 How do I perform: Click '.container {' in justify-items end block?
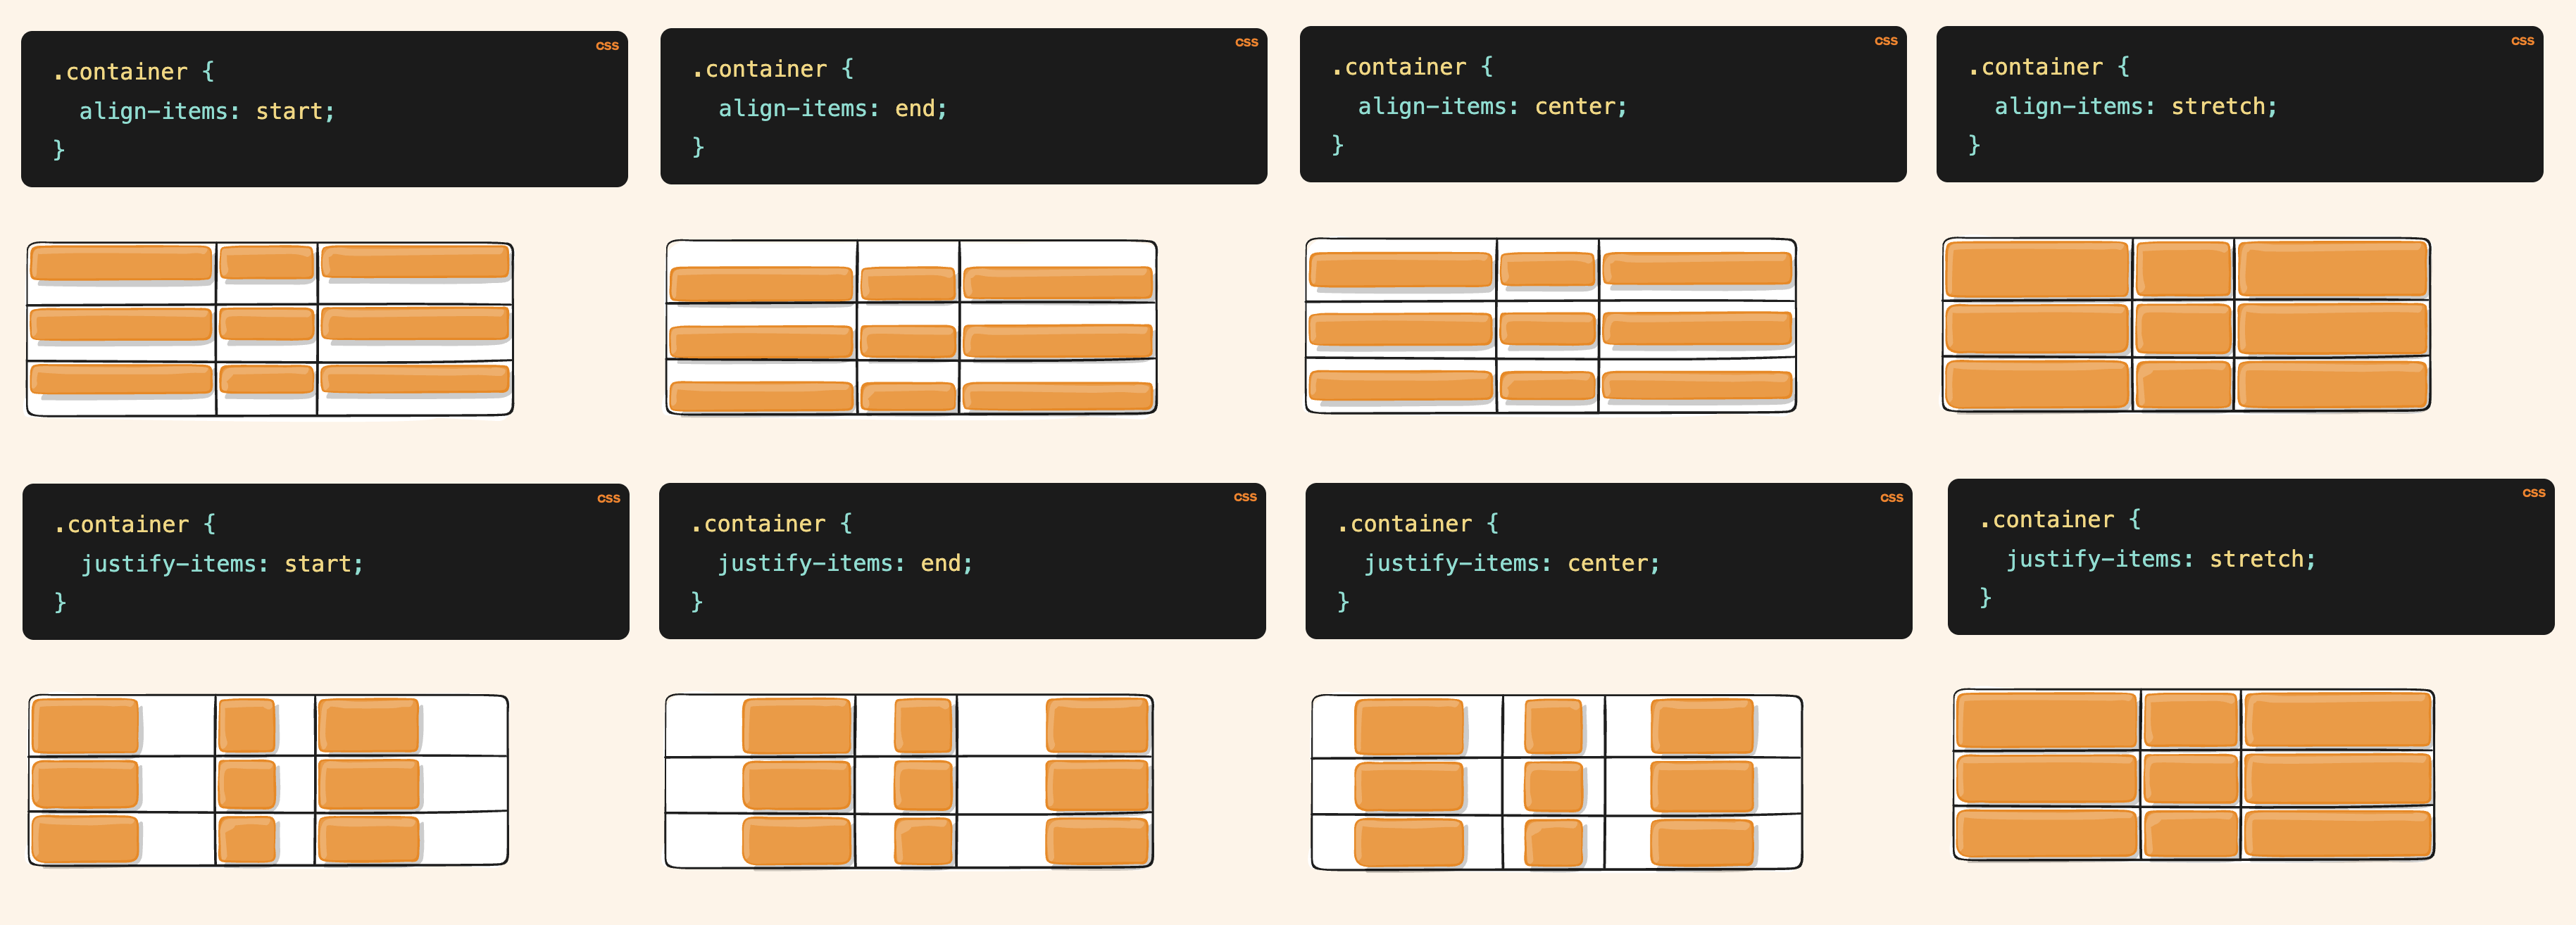click(x=771, y=524)
